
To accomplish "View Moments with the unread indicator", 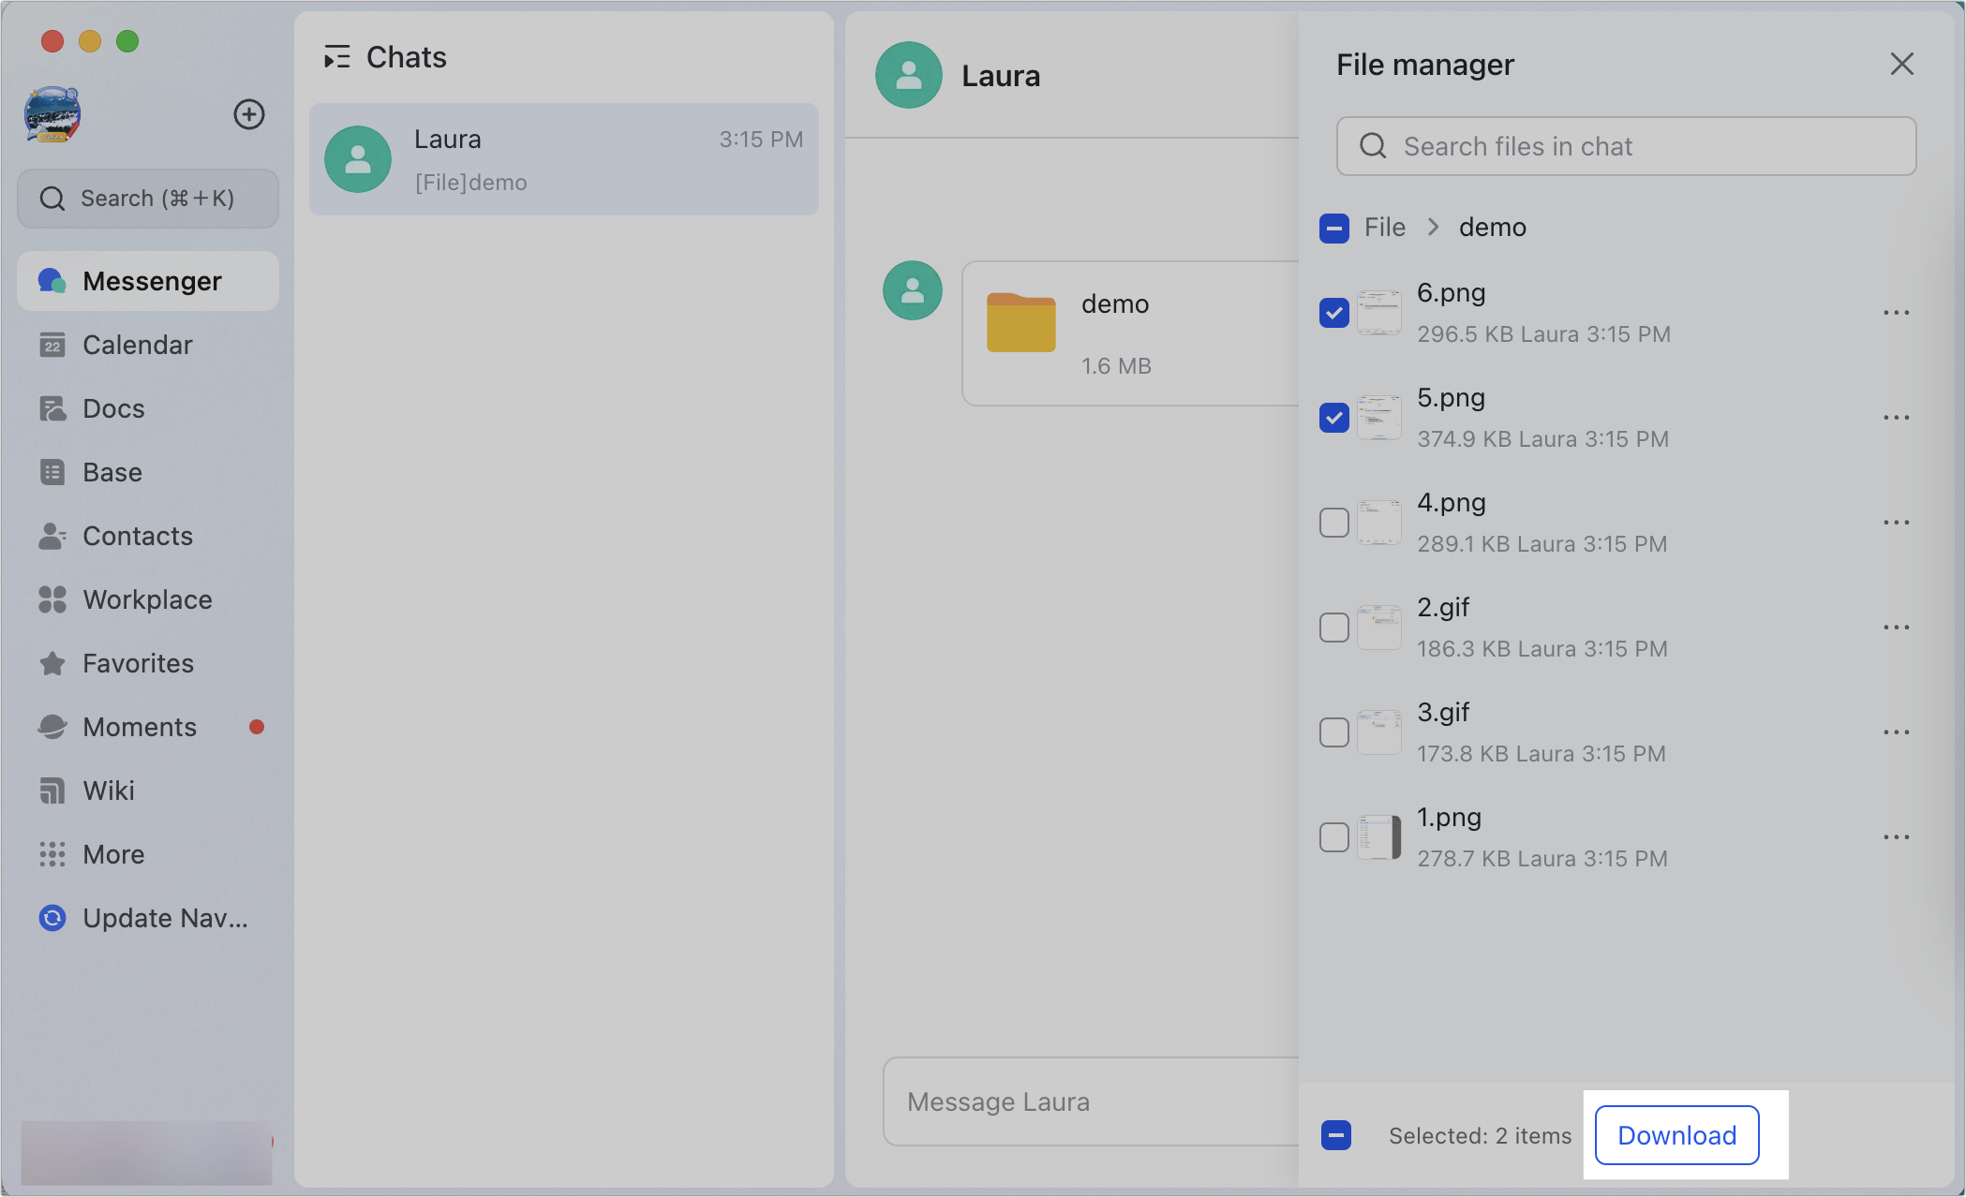I will tap(139, 727).
